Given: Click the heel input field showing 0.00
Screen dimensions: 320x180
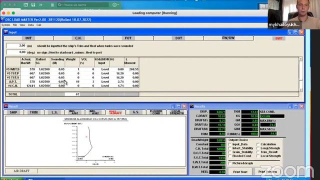Looking at the screenshot, I should [x=16, y=52].
